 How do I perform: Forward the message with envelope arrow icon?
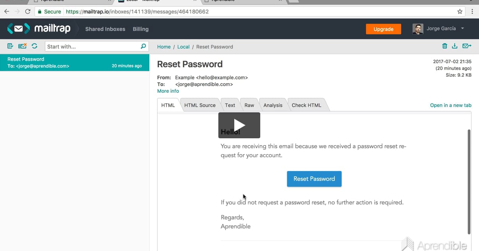click(467, 46)
